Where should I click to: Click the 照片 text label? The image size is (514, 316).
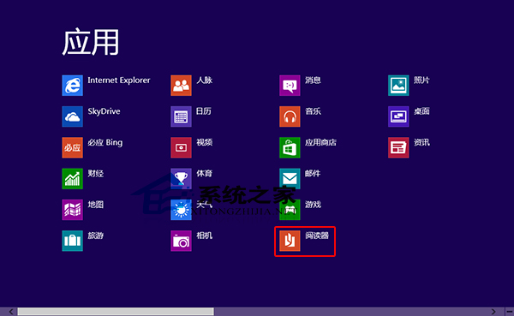[x=421, y=80]
